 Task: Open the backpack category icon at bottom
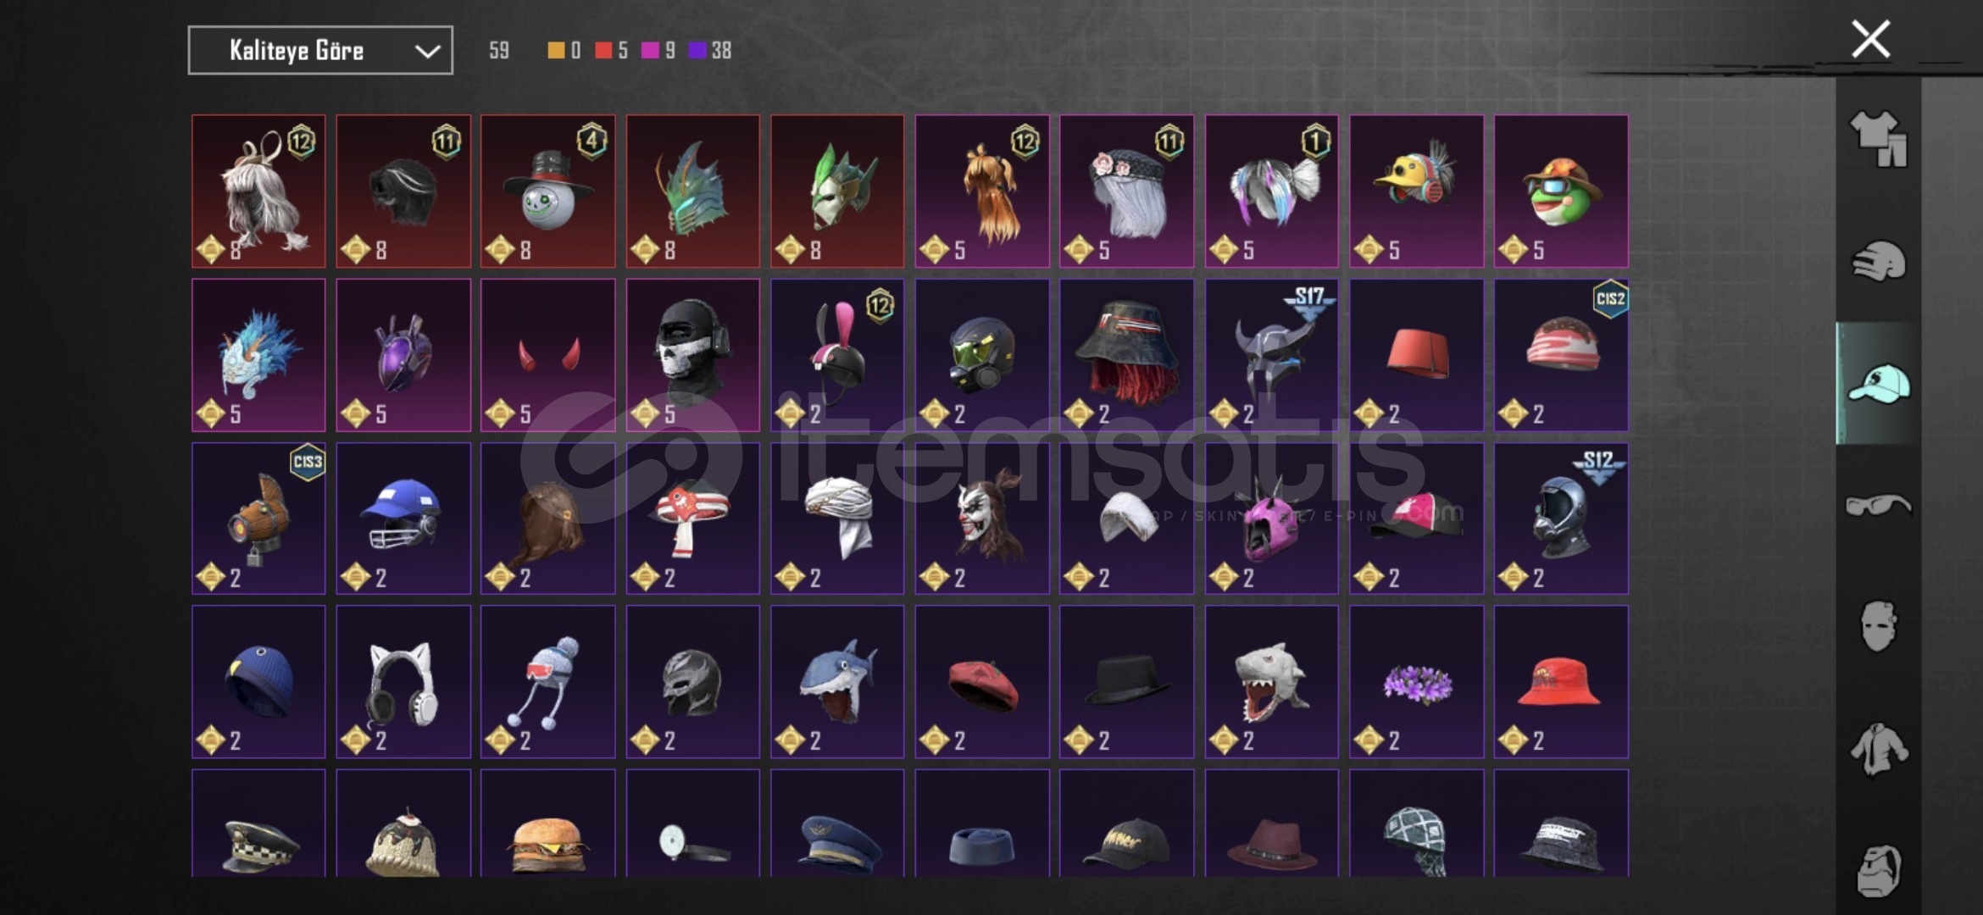tap(1878, 870)
